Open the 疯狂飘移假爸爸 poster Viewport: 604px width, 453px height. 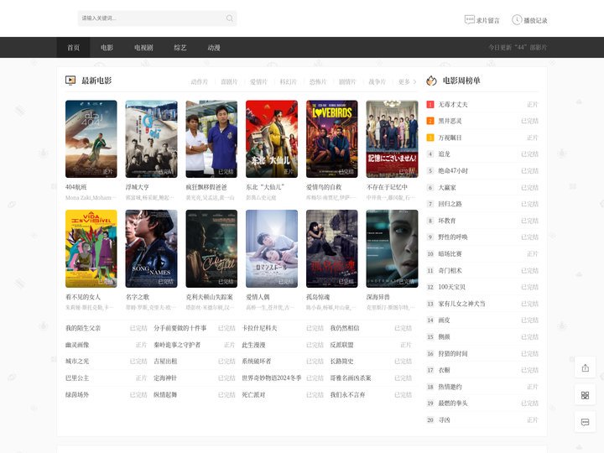211,139
